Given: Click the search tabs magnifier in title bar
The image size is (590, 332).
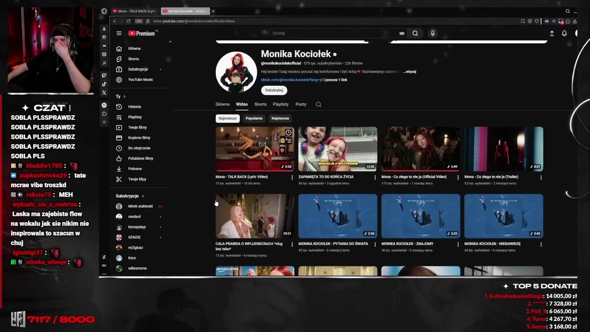Looking at the screenshot, I should pos(568,11).
